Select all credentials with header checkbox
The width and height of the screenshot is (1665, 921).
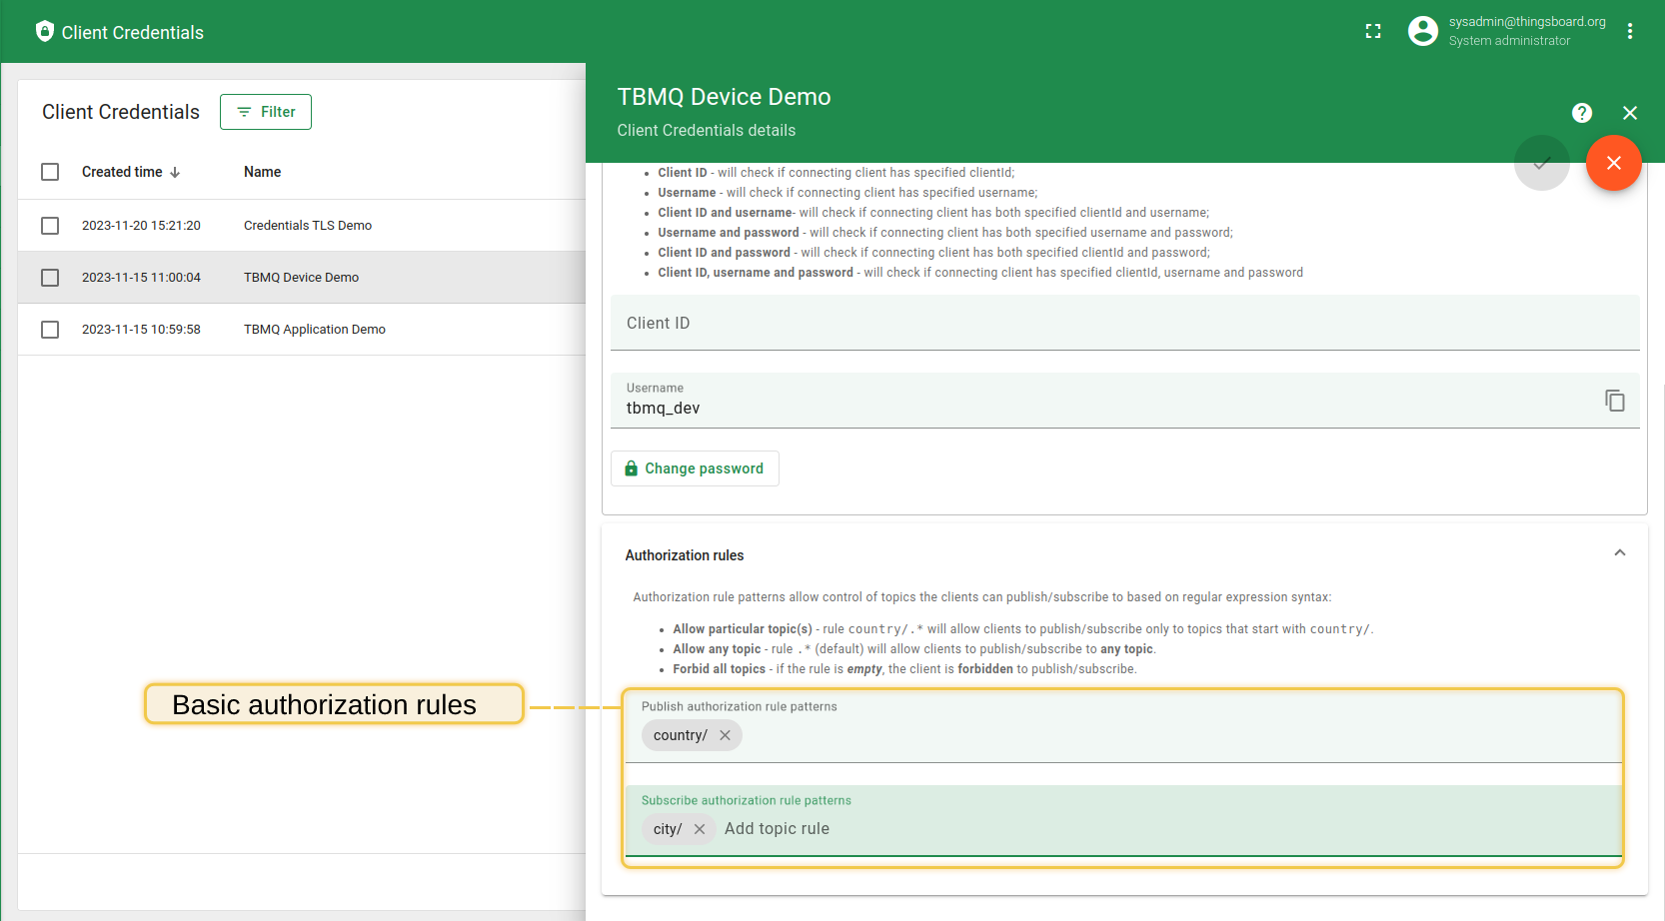pos(50,172)
